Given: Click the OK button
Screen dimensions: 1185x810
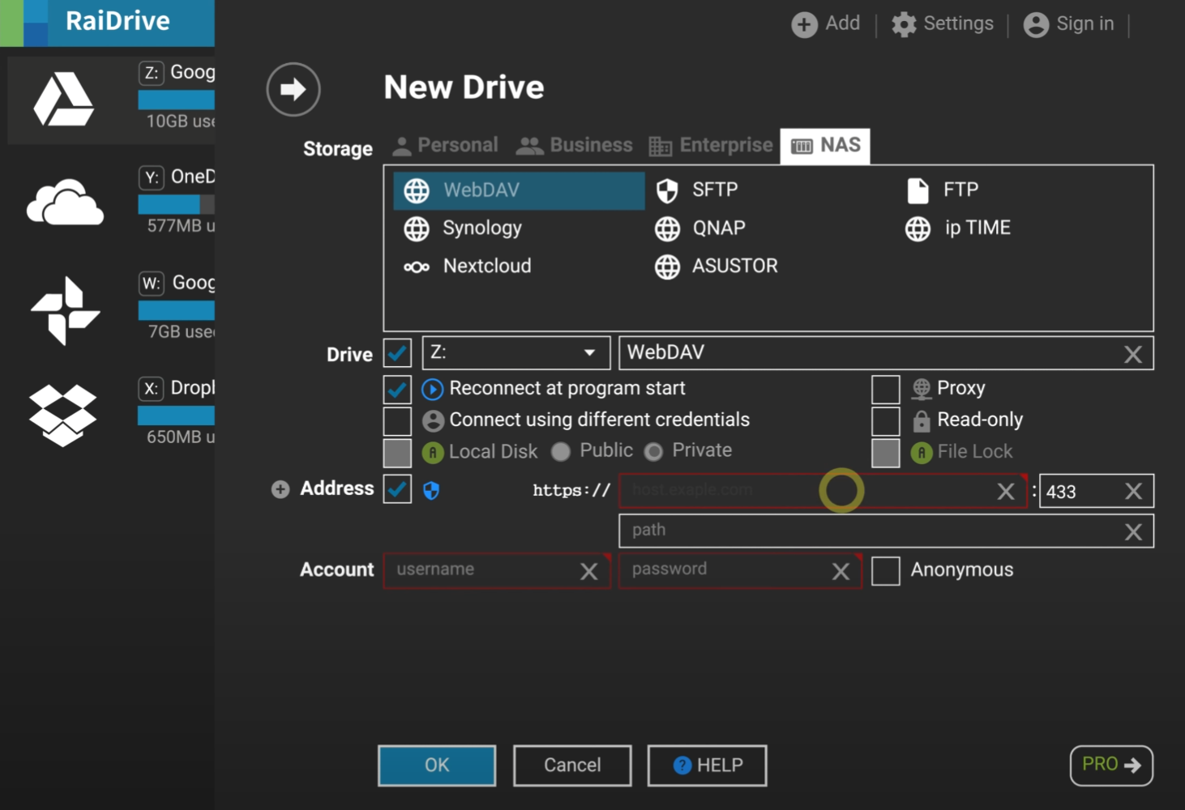Looking at the screenshot, I should pos(437,765).
